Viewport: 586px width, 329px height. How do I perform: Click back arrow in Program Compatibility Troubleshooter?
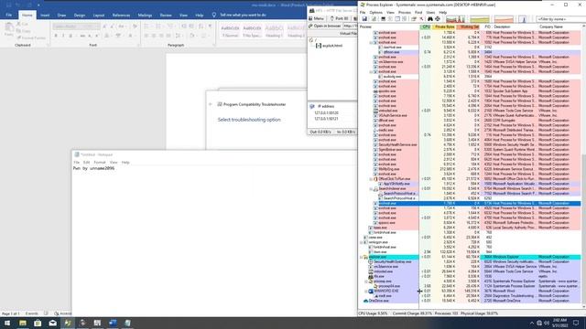click(x=211, y=104)
